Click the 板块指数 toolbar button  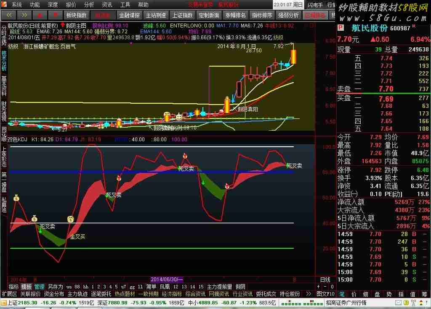click(77, 15)
